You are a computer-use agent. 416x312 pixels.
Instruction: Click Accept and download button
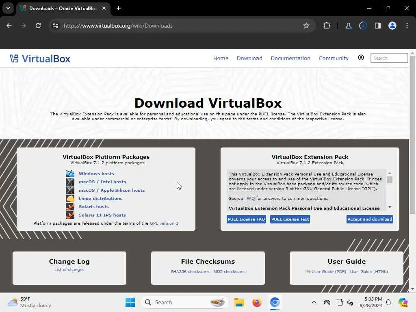click(370, 219)
